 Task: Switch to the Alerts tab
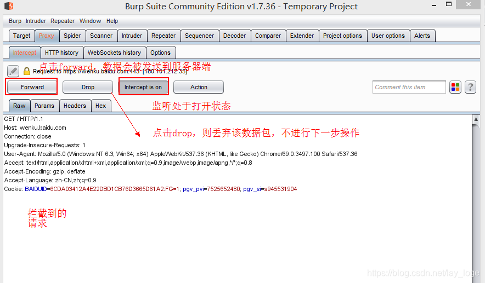point(422,36)
